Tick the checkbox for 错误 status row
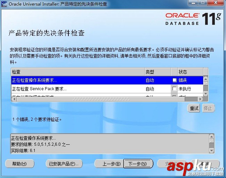The height and width of the screenshot is (178, 226). [174, 80]
